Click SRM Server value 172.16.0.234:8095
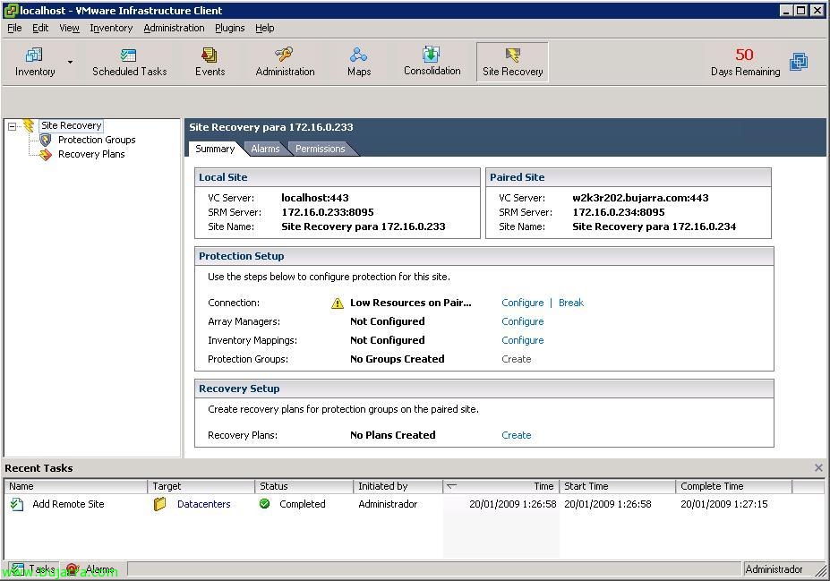Viewport: 830px width, 581px height. pyautogui.click(x=619, y=212)
